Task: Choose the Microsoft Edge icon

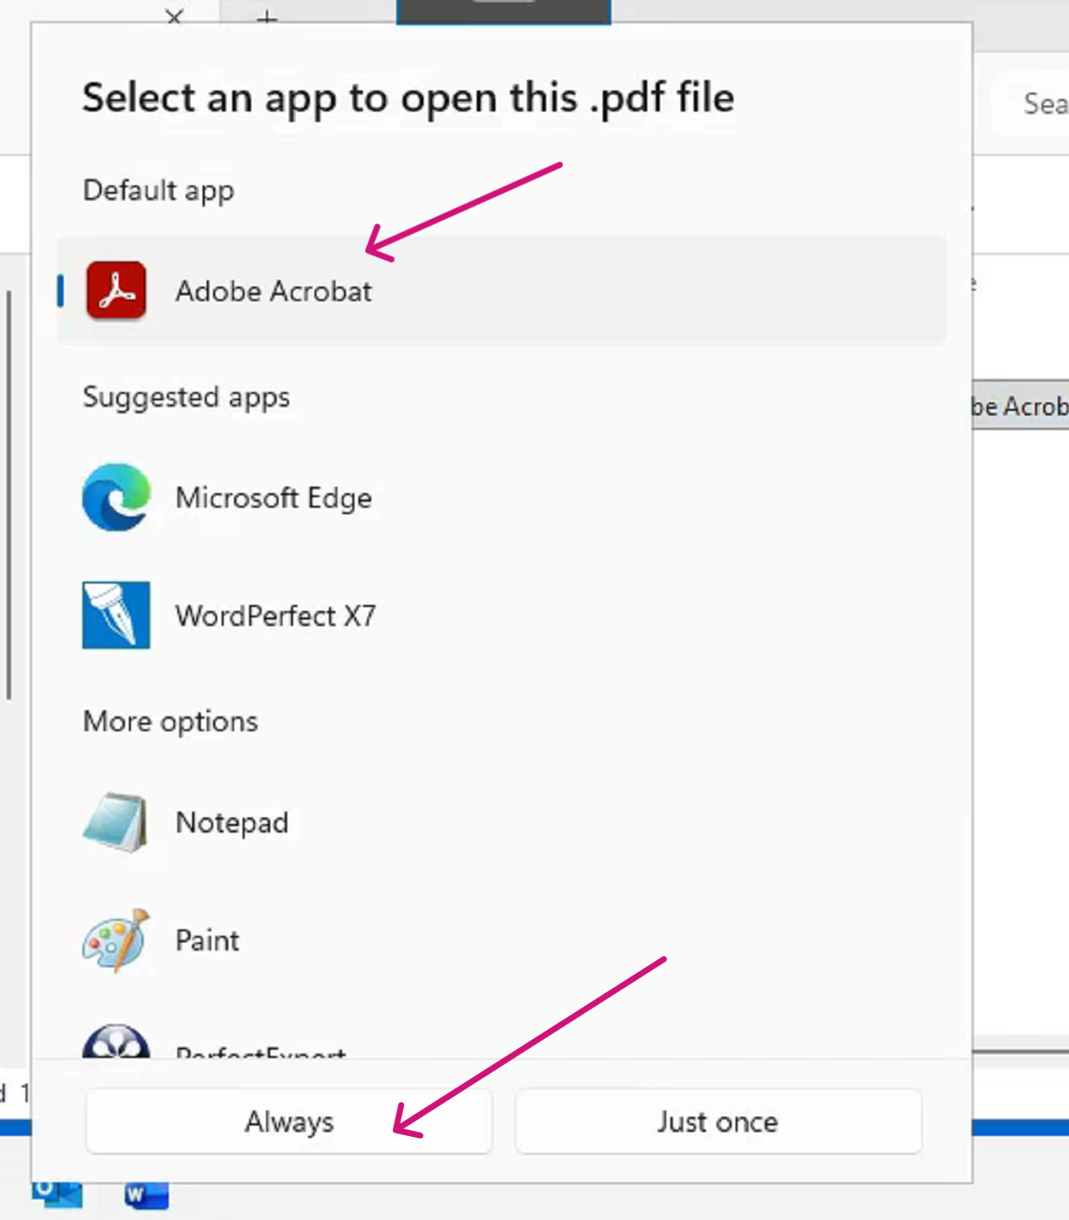Action: 116,497
